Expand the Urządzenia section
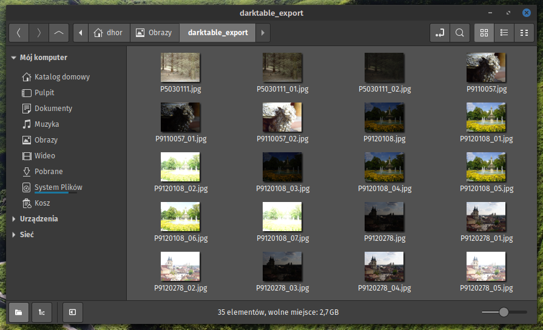This screenshot has width=543, height=330. pyautogui.click(x=13, y=219)
